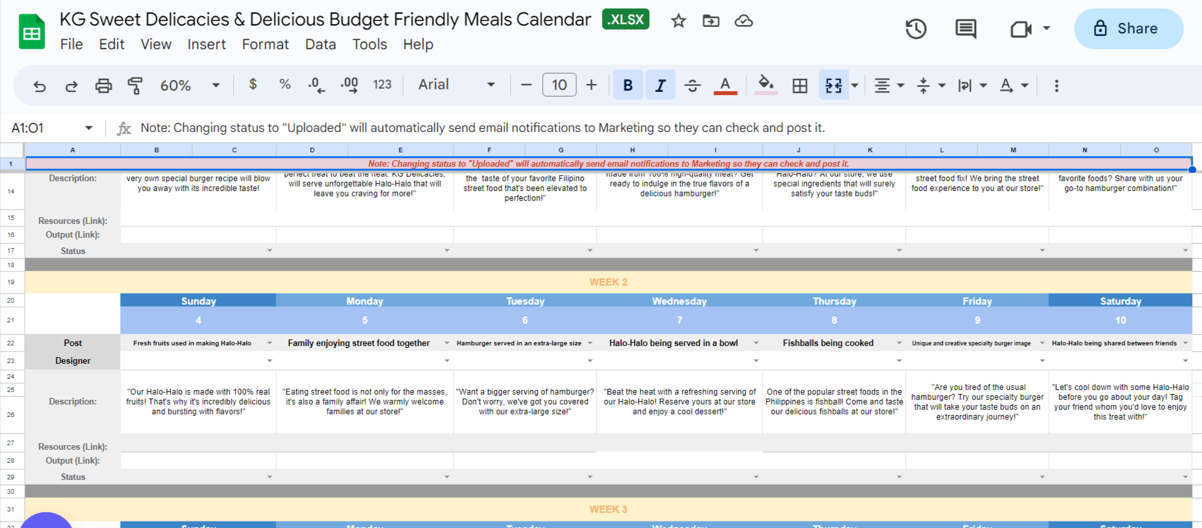Open the Help menu
The height and width of the screenshot is (528, 1202).
[418, 44]
